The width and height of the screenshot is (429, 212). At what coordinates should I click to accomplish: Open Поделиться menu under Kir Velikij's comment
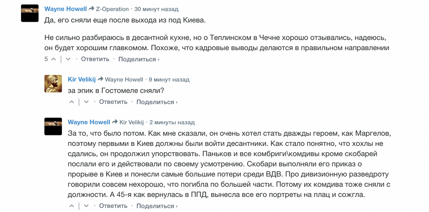point(157,102)
